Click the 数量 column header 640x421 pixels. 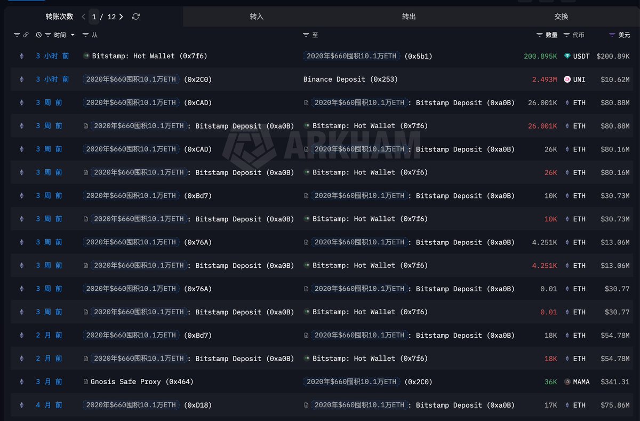(x=551, y=35)
